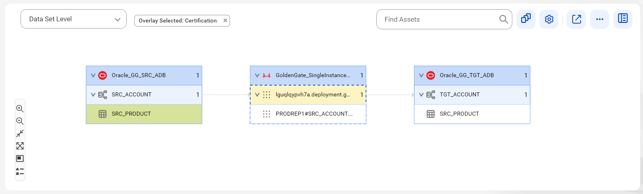This screenshot has width=643, height=194.
Task: Open lineage settings gear button
Action: [549, 19]
